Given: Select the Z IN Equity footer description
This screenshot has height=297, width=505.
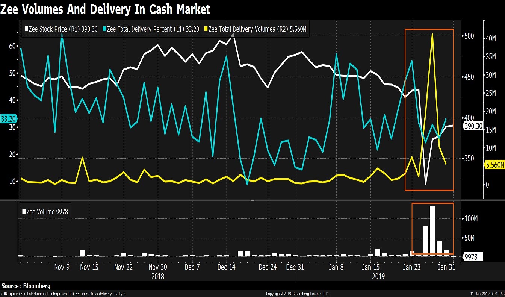Looking at the screenshot, I should click(63, 294).
